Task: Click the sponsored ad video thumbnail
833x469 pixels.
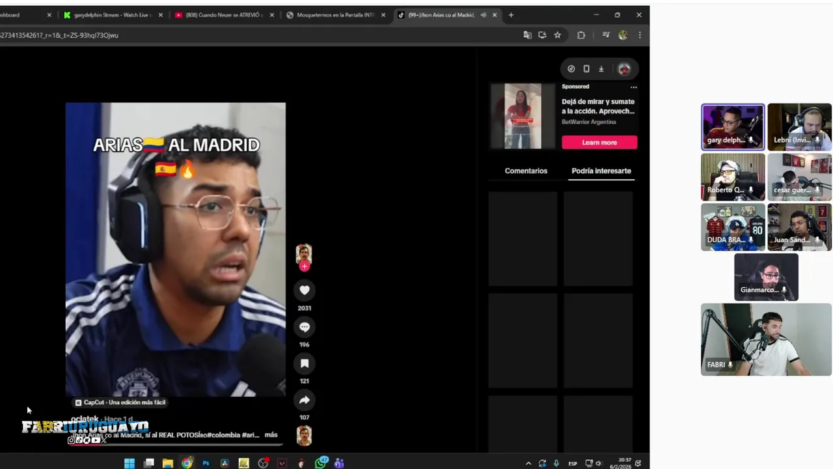Action: [x=523, y=116]
